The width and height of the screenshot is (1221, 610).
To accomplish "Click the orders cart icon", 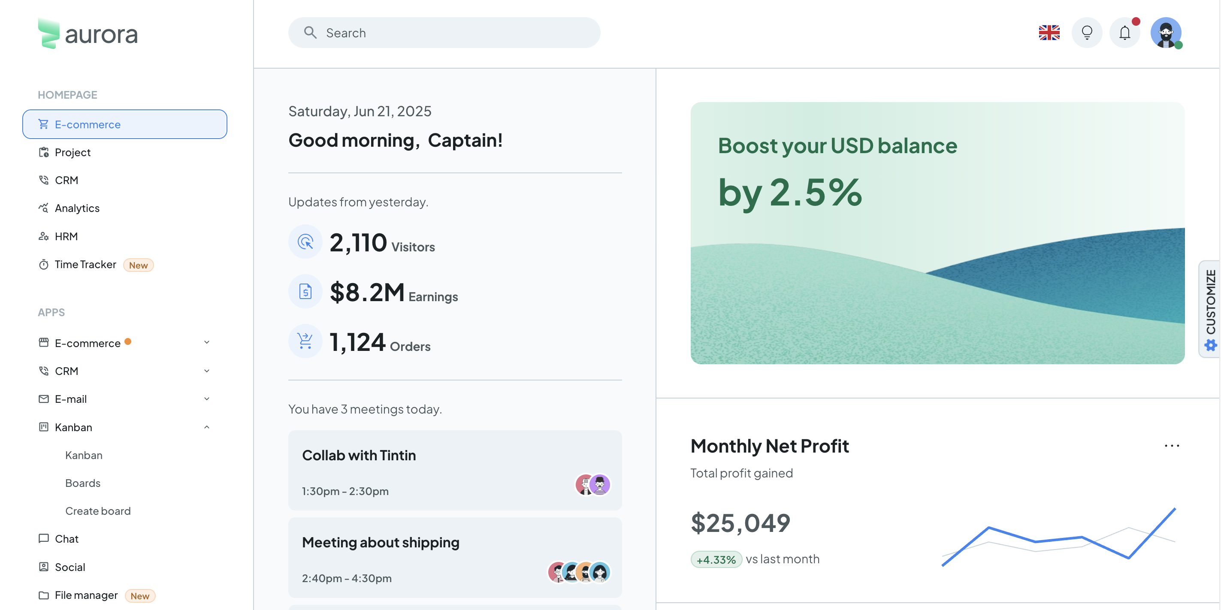I will pos(305,341).
